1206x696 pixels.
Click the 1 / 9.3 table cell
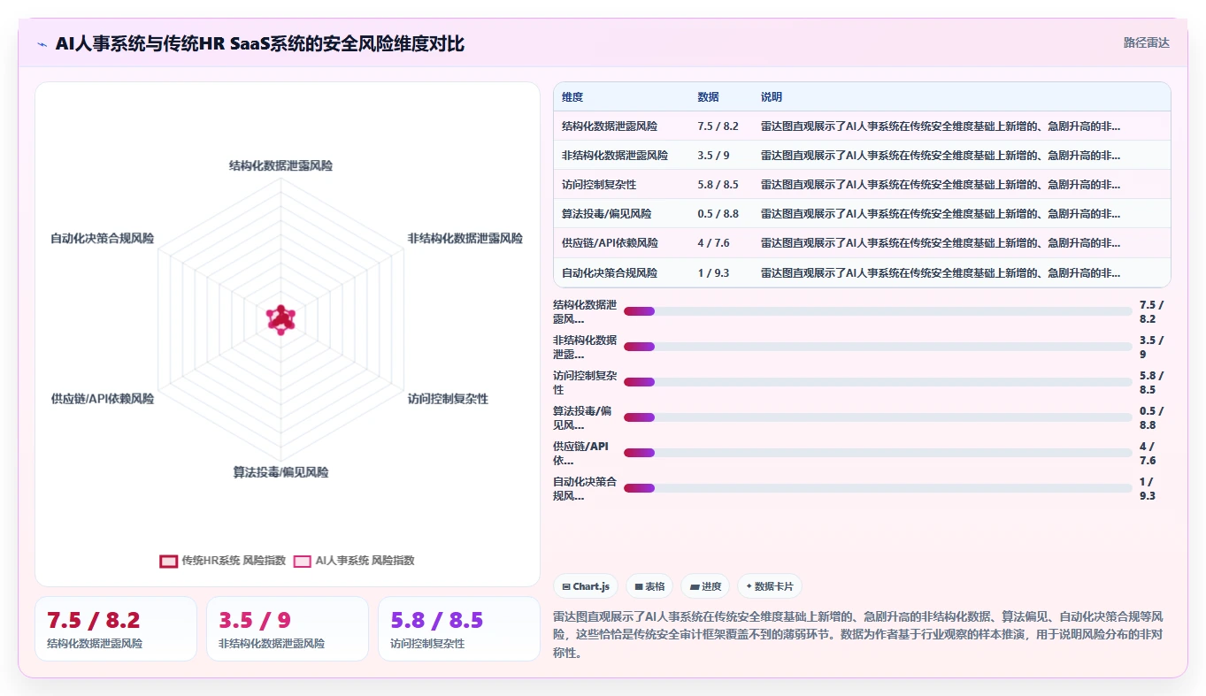[x=713, y=273]
